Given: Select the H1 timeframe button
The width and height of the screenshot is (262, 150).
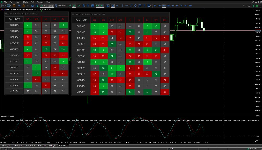Looking at the screenshot, I should coord(173,6).
